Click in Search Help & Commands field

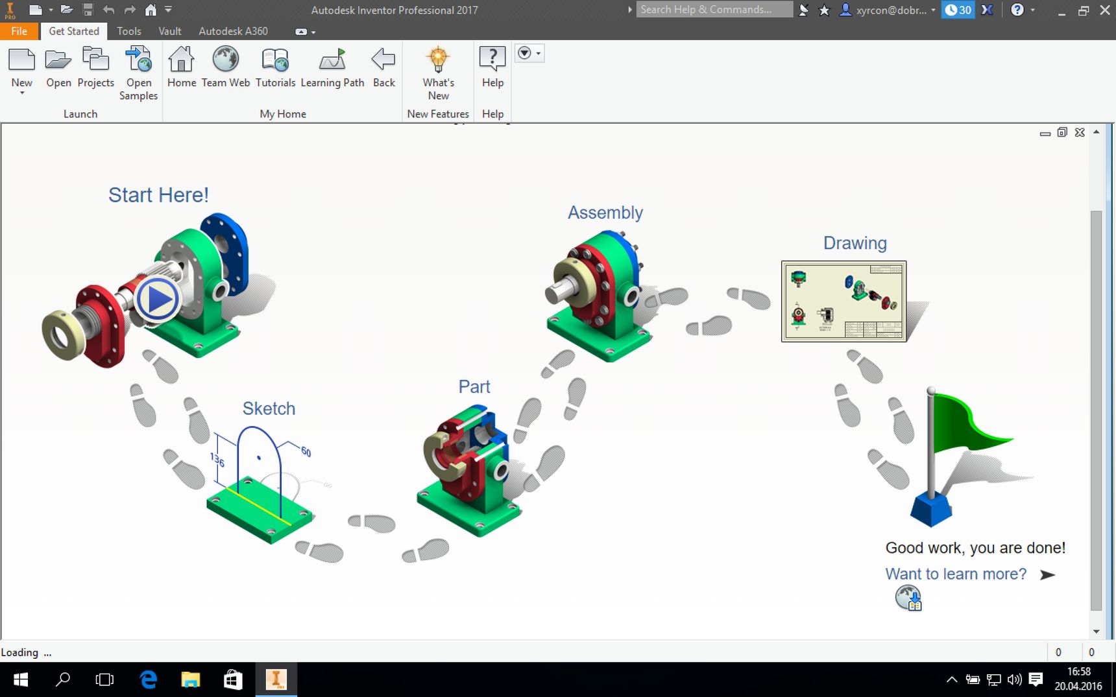point(714,10)
